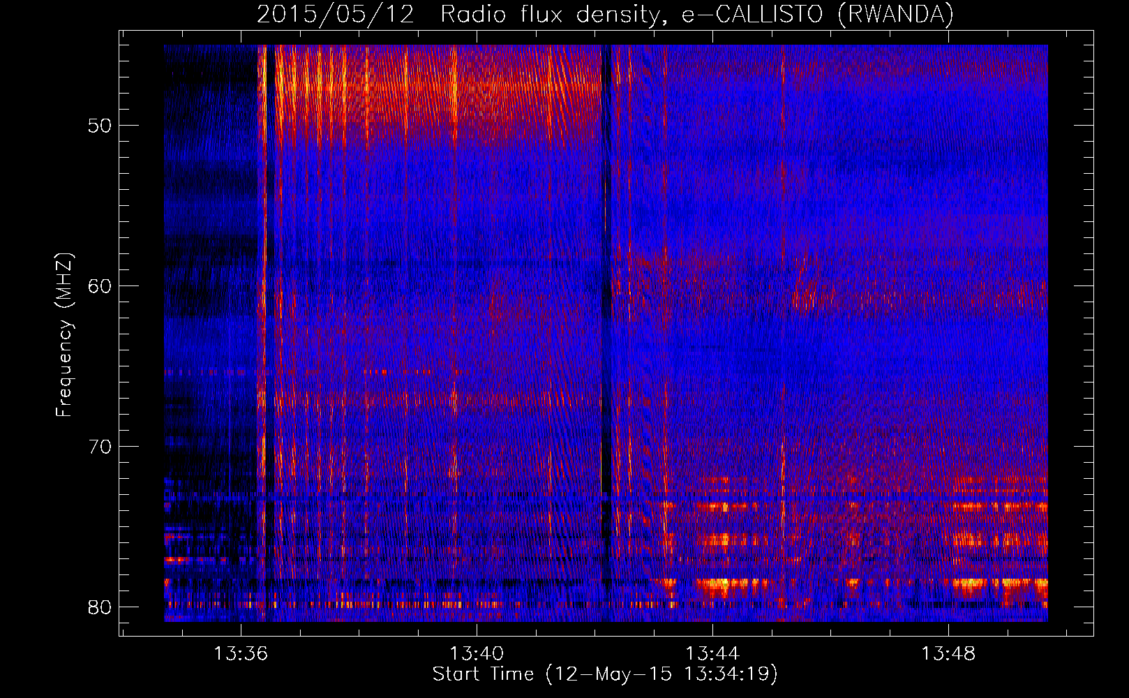This screenshot has height=698, width=1129.
Task: Click the "13:44" time tick label
Action: click(712, 654)
